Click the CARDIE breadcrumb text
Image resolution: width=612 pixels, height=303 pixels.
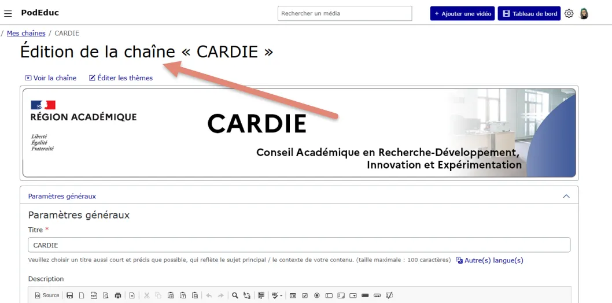[x=67, y=33]
